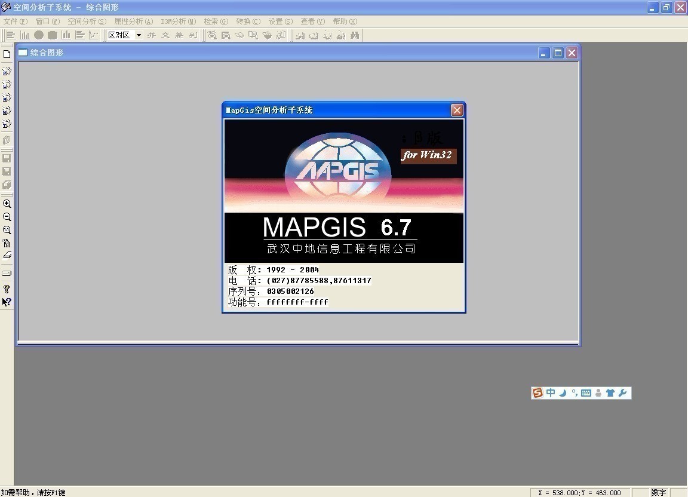Click the 并 union overlay button
The width and height of the screenshot is (688, 497).
(151, 35)
